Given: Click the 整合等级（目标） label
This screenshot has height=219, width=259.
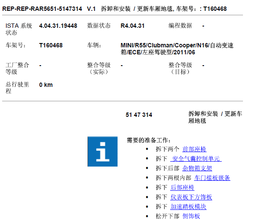Looking at the screenshot, I should [180, 68].
